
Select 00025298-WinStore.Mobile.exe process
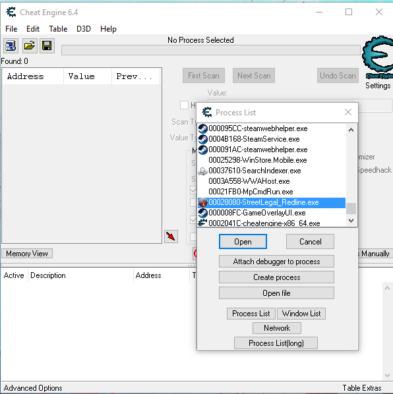pos(272,160)
